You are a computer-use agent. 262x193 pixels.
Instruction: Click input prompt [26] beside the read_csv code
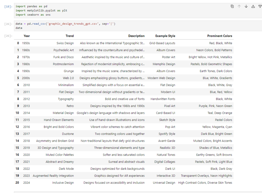pos(8,24)
